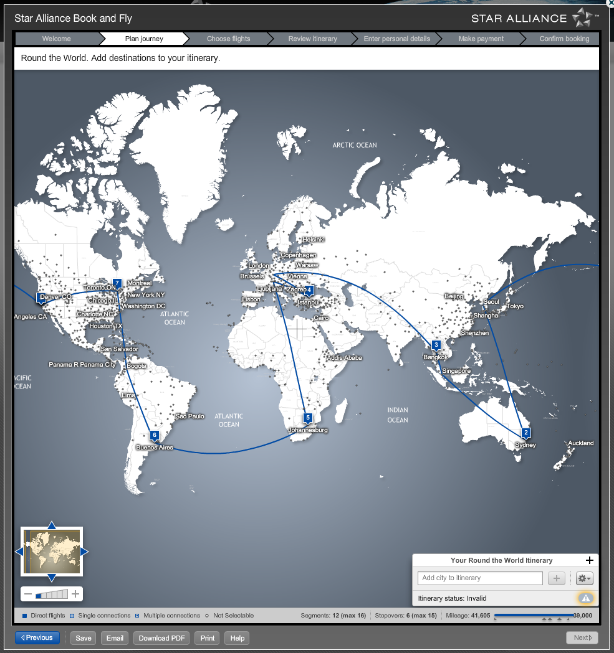Collapse the Round the World Itinerary panel
Image resolution: width=614 pixels, height=653 pixels.
[588, 560]
